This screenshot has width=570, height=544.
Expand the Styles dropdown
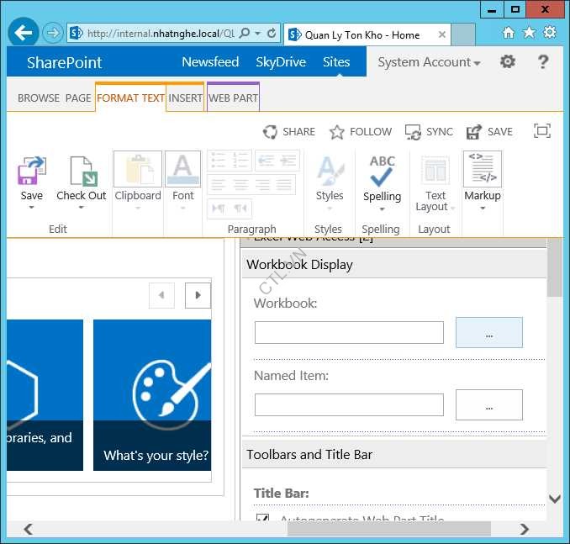click(330, 202)
